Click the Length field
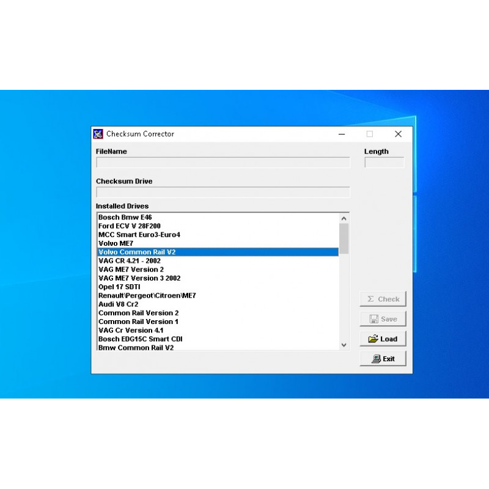Viewport: 489px width, 489px height. coord(383,162)
